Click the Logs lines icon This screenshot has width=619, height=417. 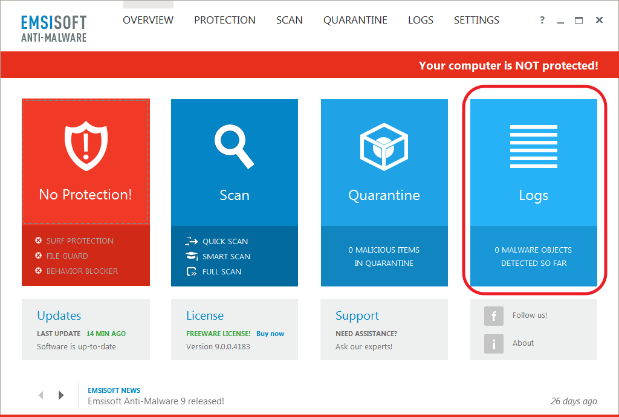533,147
